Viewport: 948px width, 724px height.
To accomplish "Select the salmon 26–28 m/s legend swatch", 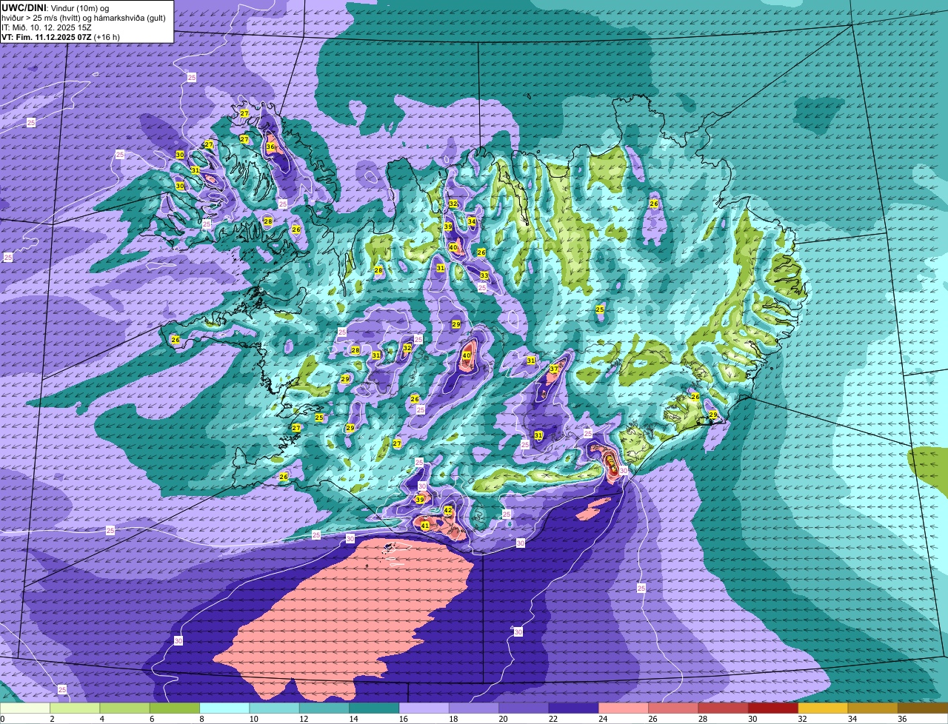I will point(673,708).
